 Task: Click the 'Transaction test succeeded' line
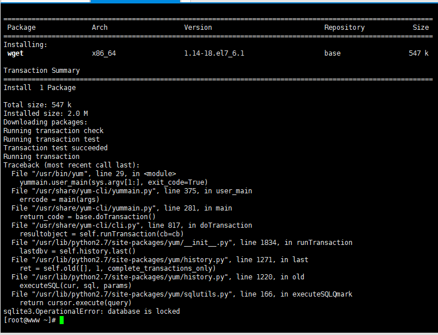point(55,148)
